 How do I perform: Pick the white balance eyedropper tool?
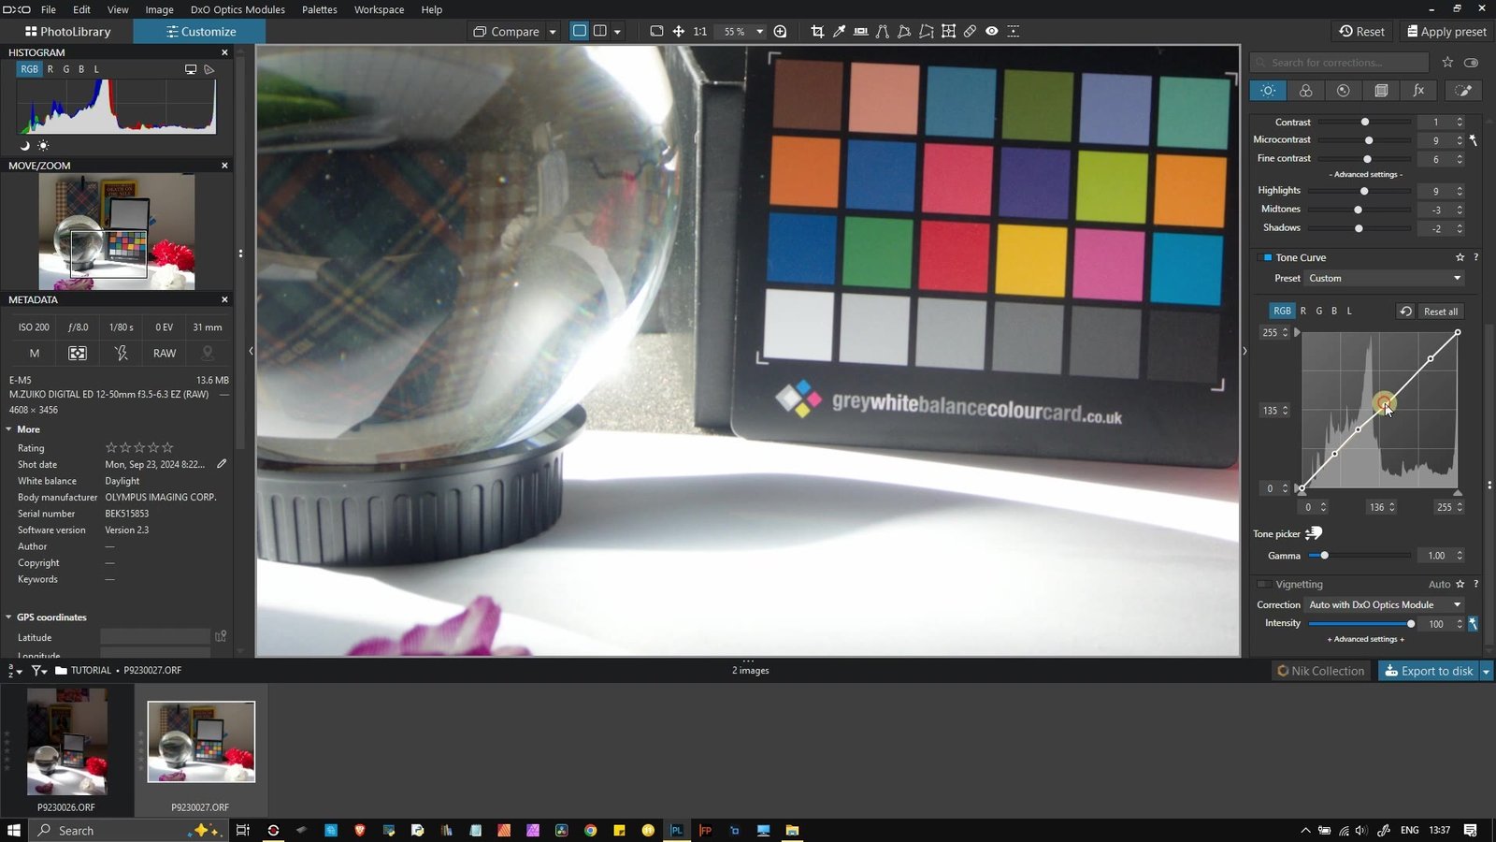pyautogui.click(x=839, y=31)
